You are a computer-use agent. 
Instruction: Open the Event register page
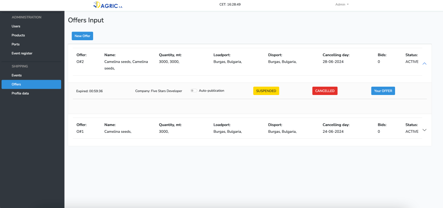point(22,53)
